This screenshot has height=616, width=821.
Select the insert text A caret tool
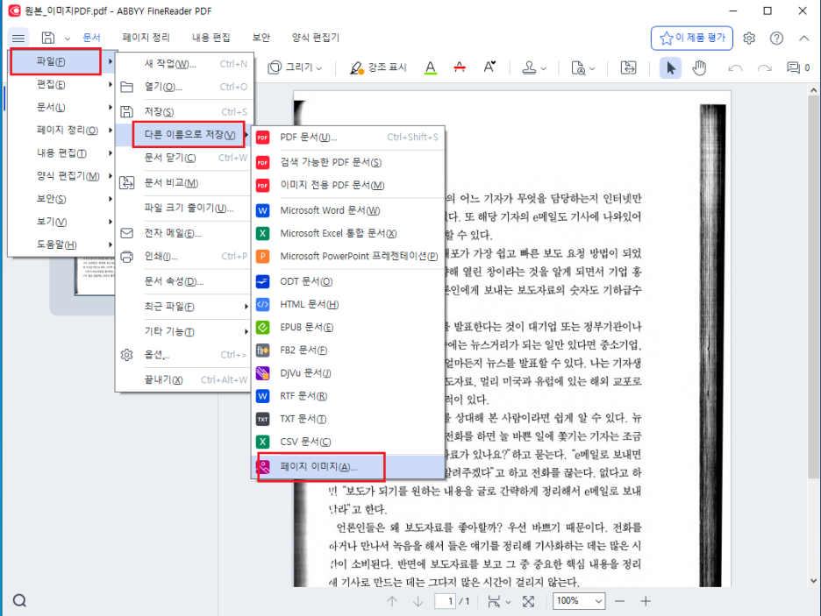pos(489,67)
